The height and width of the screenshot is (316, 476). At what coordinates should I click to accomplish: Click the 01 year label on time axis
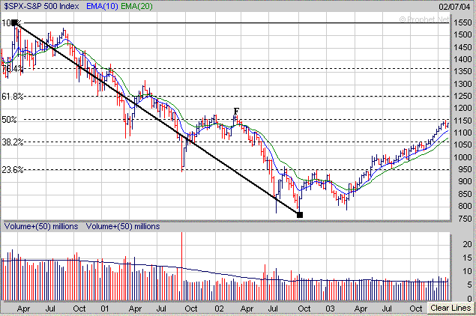tap(105, 309)
